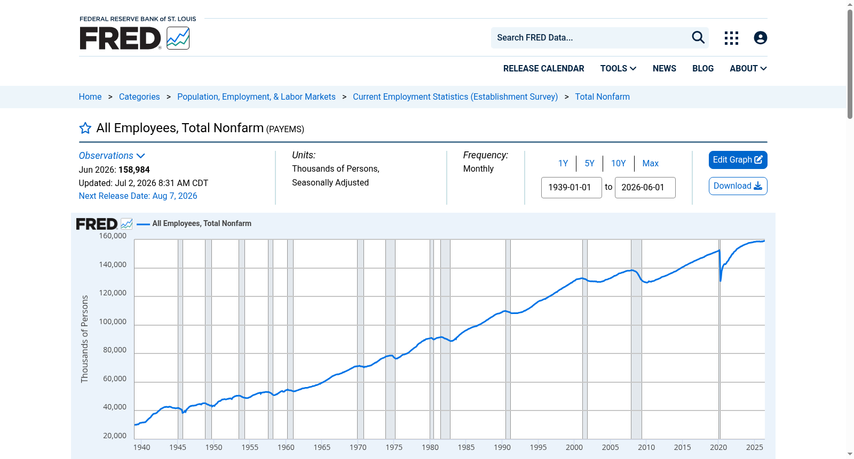854x459 pixels.
Task: Click the Edit Graph button
Action: point(738,160)
